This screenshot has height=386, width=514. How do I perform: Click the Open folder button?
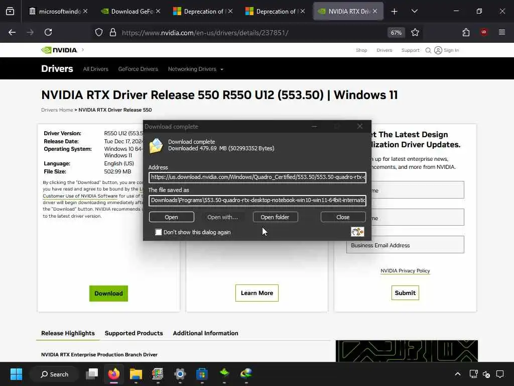tap(275, 217)
